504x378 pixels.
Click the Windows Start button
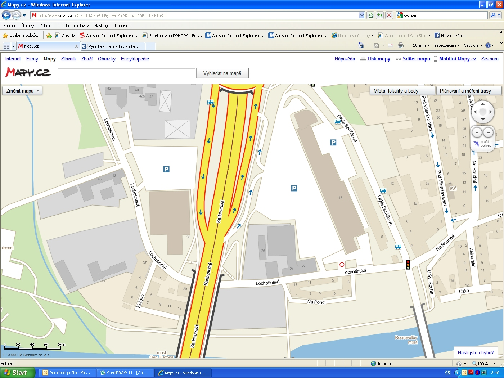coord(18,373)
